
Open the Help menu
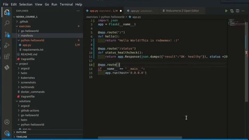click(x=79, y=4)
